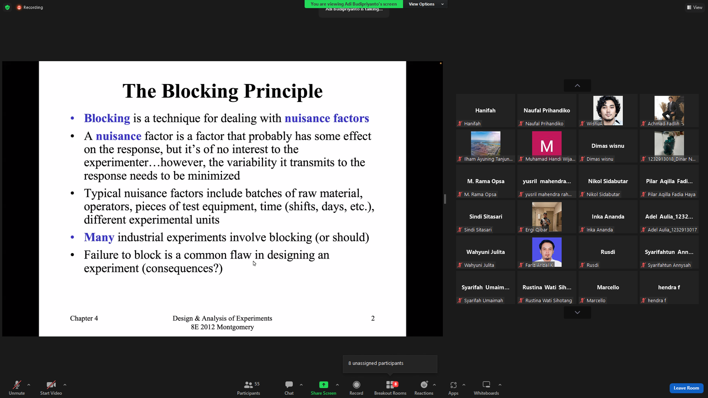The width and height of the screenshot is (708, 398).
Task: Select WisnuA's profile photo tile
Action: click(x=608, y=111)
